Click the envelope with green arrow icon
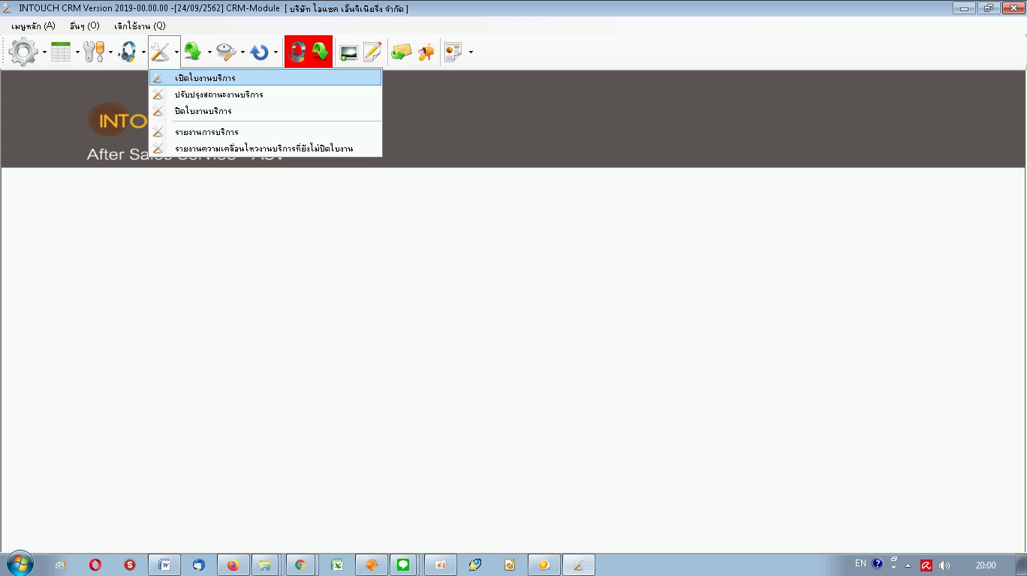Screen dimensions: 1027x576 [x=402, y=52]
